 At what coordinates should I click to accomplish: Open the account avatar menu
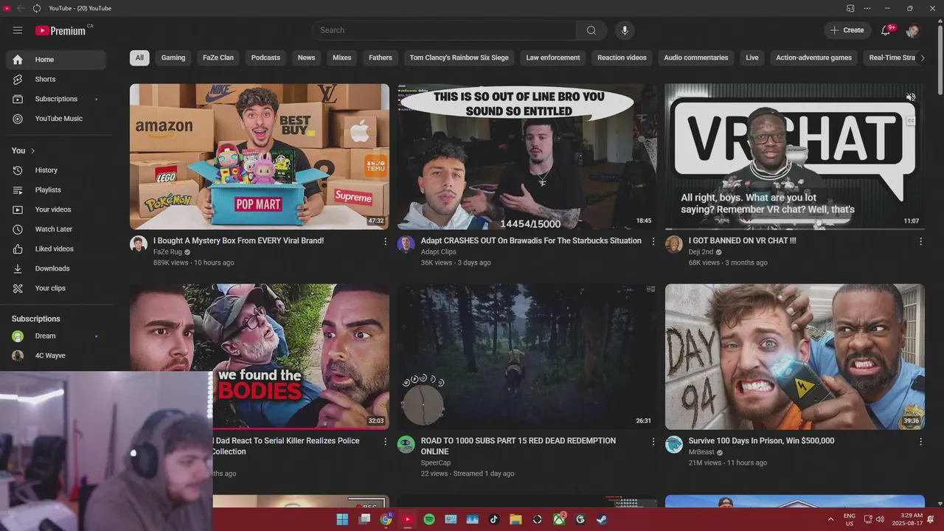[x=912, y=30]
